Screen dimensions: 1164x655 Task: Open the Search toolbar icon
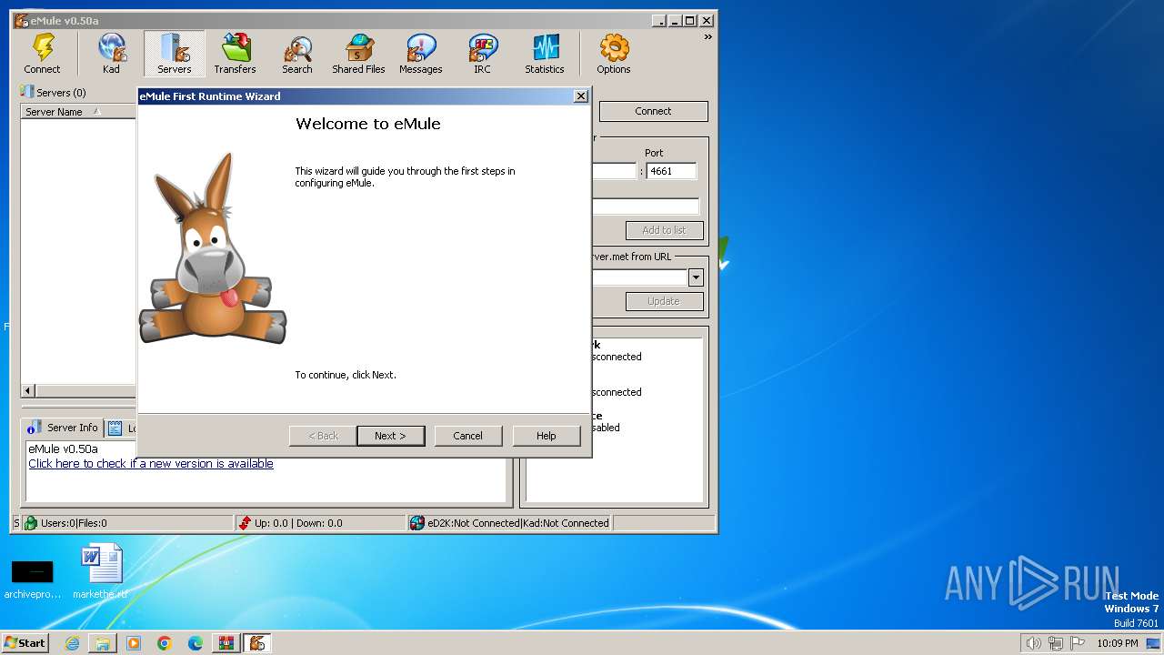pos(296,54)
